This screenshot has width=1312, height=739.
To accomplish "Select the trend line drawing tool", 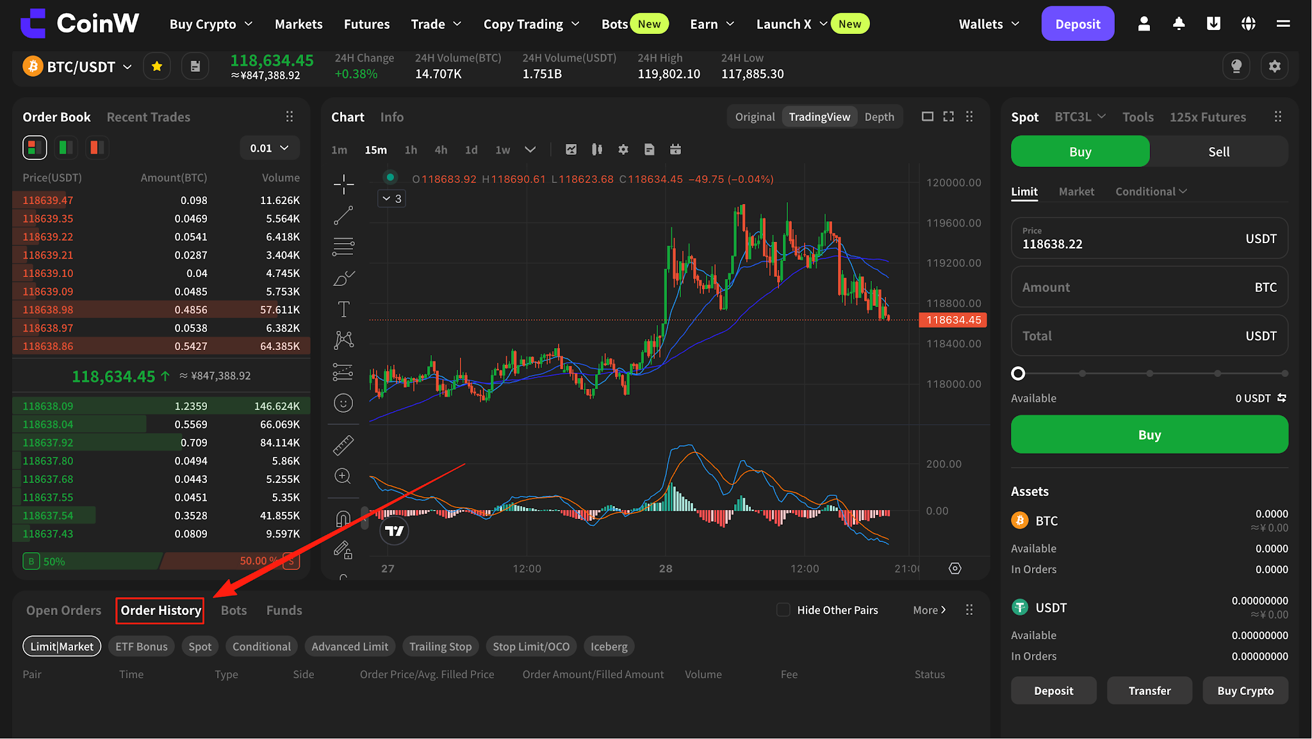I will 343,216.
